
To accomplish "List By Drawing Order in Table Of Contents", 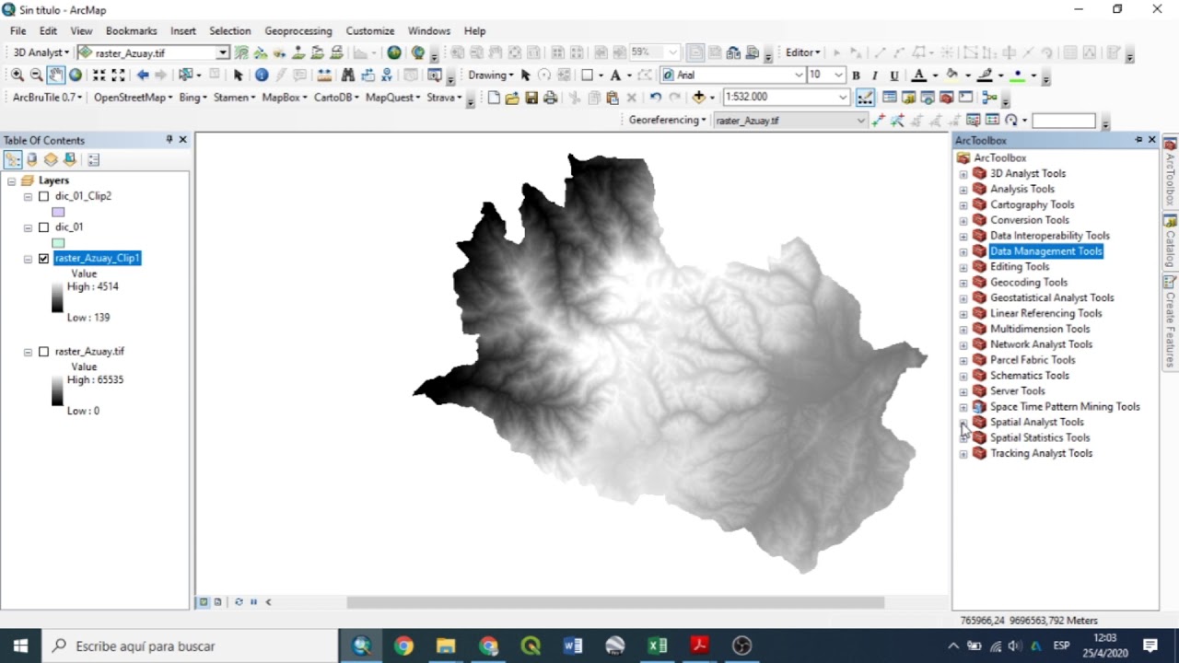I will pos(12,159).
